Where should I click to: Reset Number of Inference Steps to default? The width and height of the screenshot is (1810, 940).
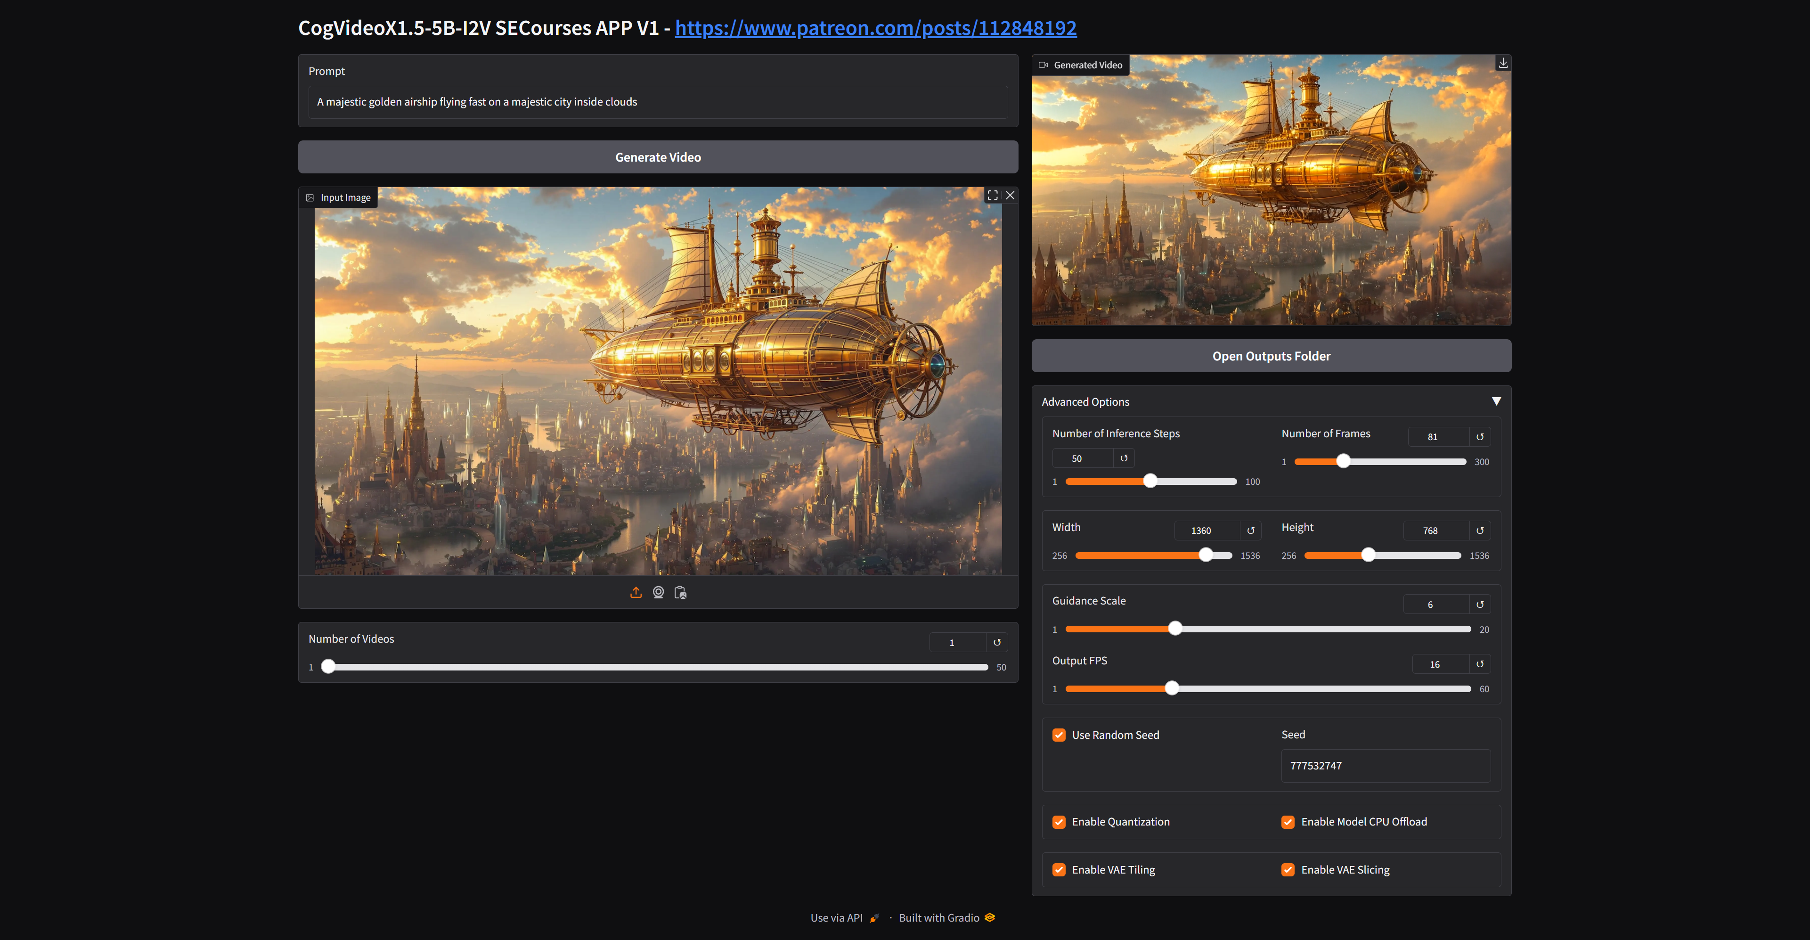point(1124,458)
